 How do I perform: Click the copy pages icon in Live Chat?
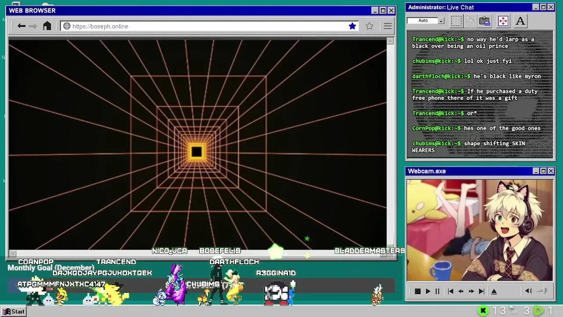pos(470,21)
